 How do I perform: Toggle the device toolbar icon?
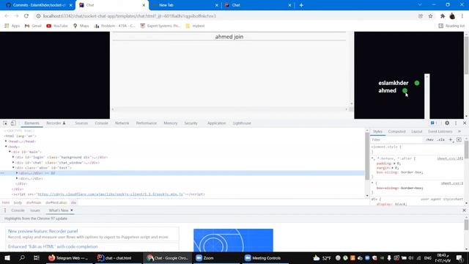tap(13, 123)
